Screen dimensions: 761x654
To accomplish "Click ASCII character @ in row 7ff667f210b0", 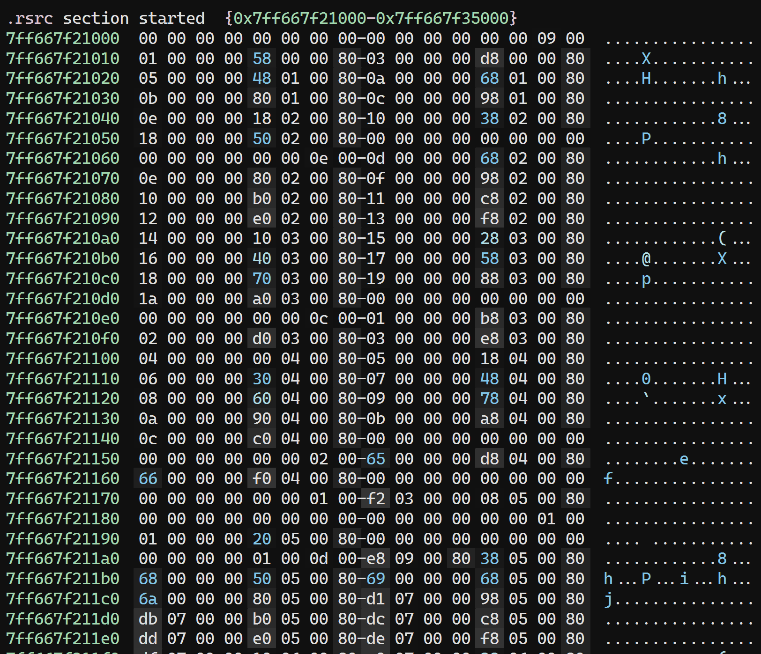I will (x=646, y=258).
